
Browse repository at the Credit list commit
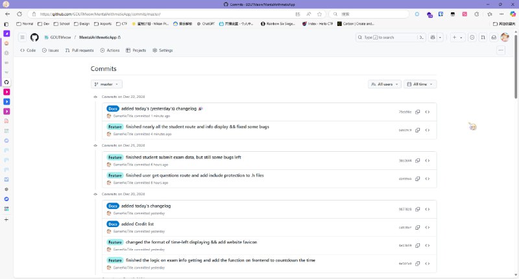tap(428, 227)
